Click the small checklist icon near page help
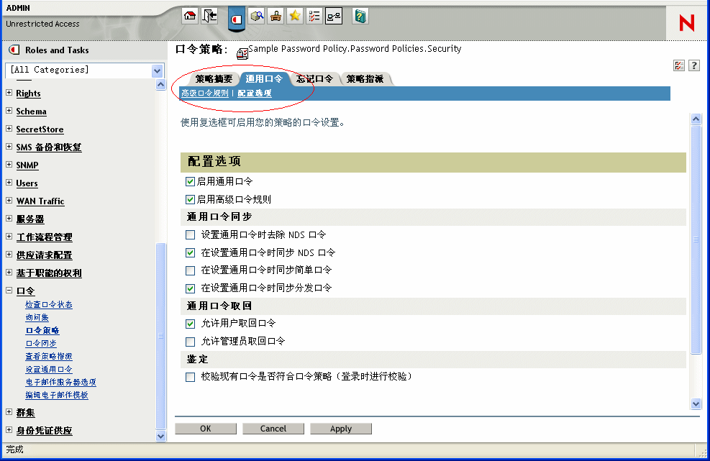710x461 pixels. 679,65
